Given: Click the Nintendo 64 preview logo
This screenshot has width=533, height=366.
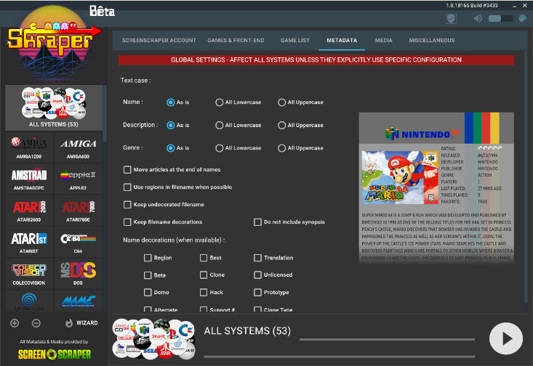Looking at the screenshot, I should pos(422,134).
